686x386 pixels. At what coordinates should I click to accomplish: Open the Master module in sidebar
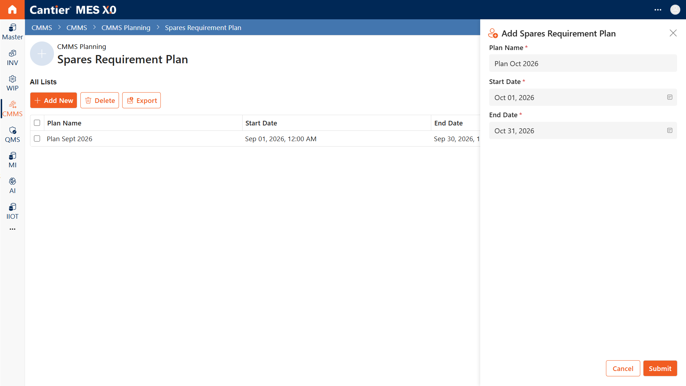(13, 32)
